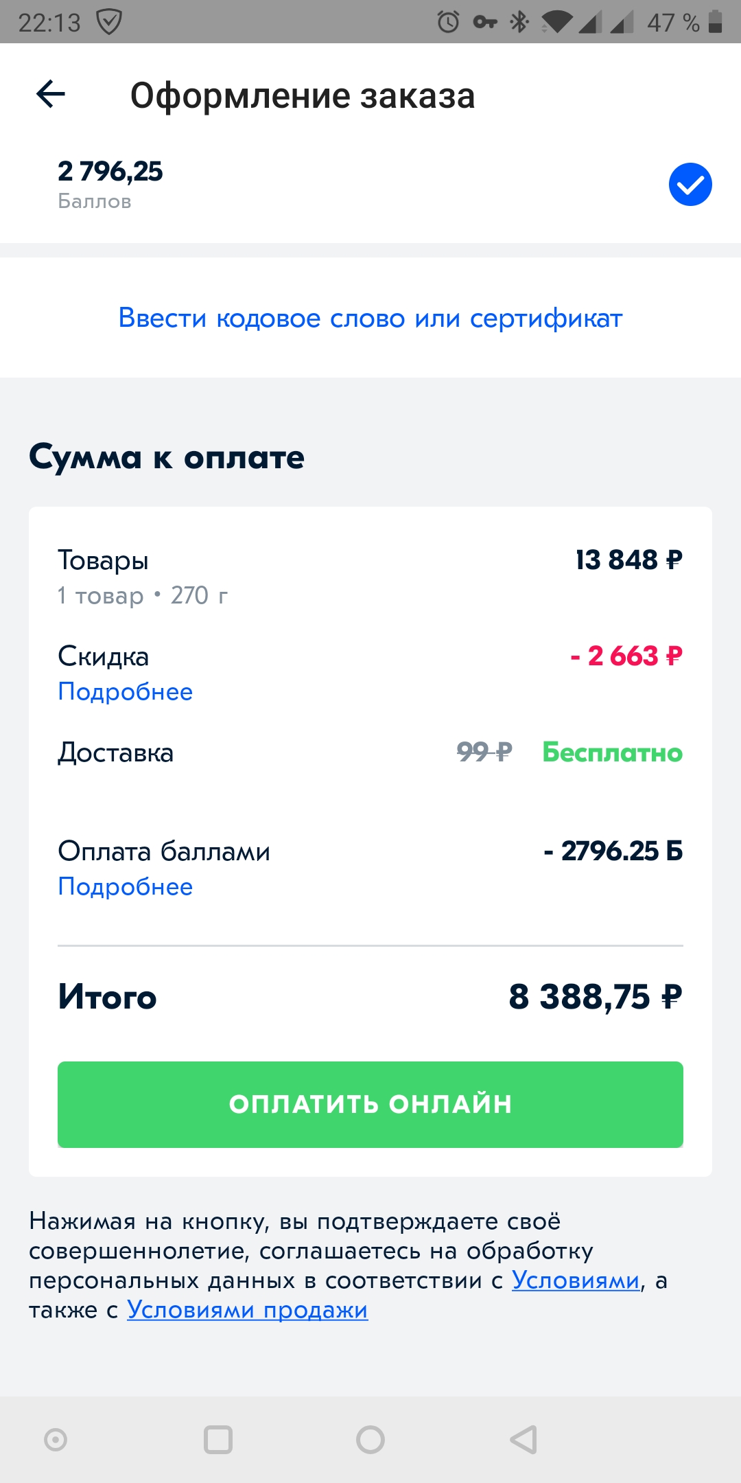This screenshot has height=1483, width=741.
Task: Tap the recent apps square button
Action: tap(218, 1440)
